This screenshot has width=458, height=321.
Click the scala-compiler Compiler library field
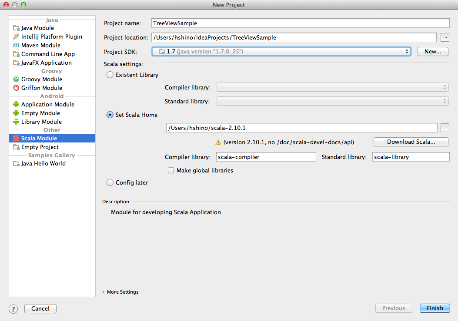pos(266,157)
